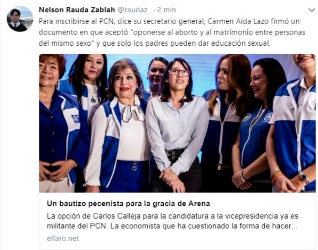Click the card description about Carlos Calleja
Viewport: 318px width, 250px height.
click(172, 221)
